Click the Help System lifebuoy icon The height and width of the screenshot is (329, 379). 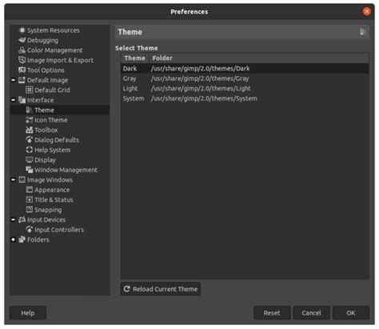point(30,150)
